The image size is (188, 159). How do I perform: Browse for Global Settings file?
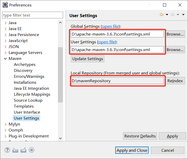click(175, 34)
